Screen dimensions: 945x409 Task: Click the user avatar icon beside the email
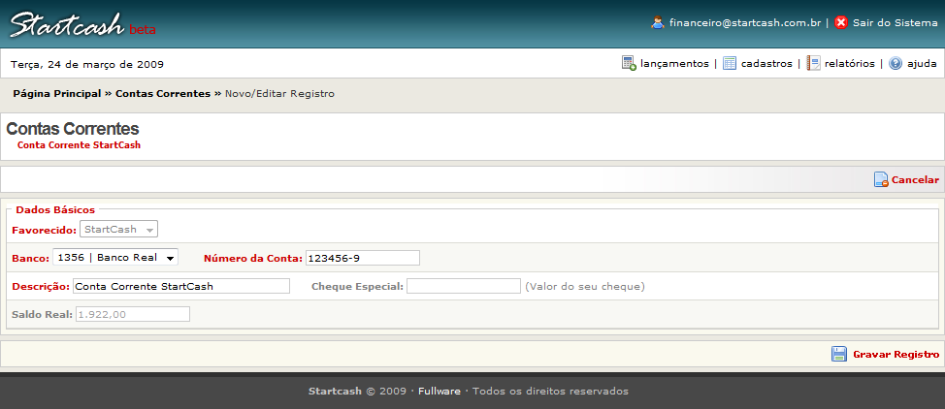tap(658, 22)
